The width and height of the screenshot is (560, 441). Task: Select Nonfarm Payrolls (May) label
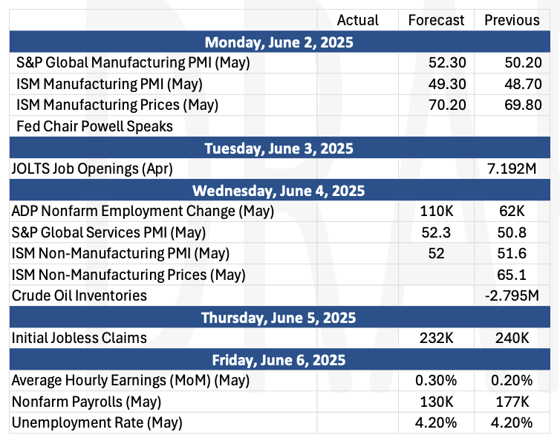click(86, 402)
